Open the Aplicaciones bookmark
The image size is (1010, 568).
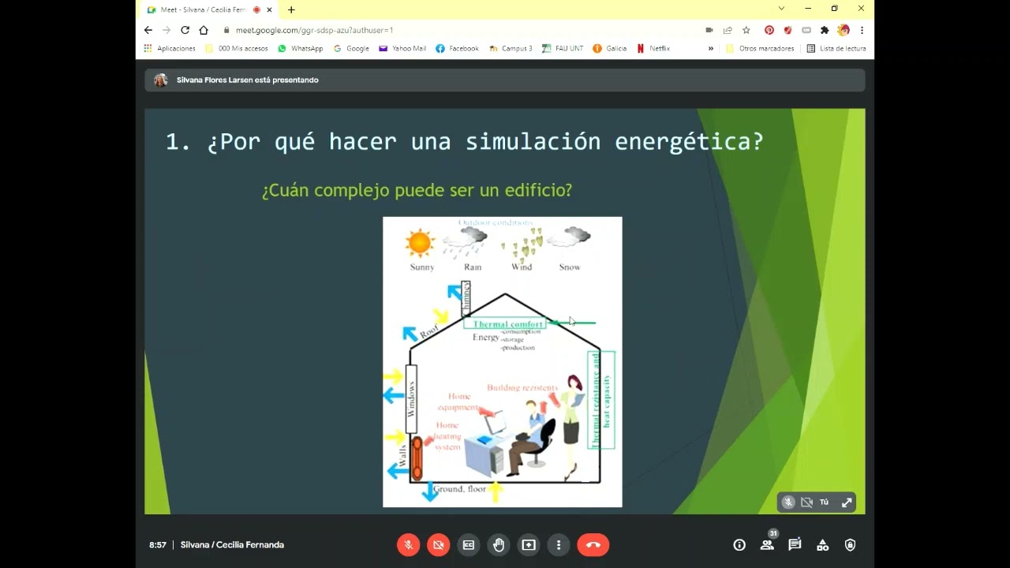pyautogui.click(x=170, y=48)
